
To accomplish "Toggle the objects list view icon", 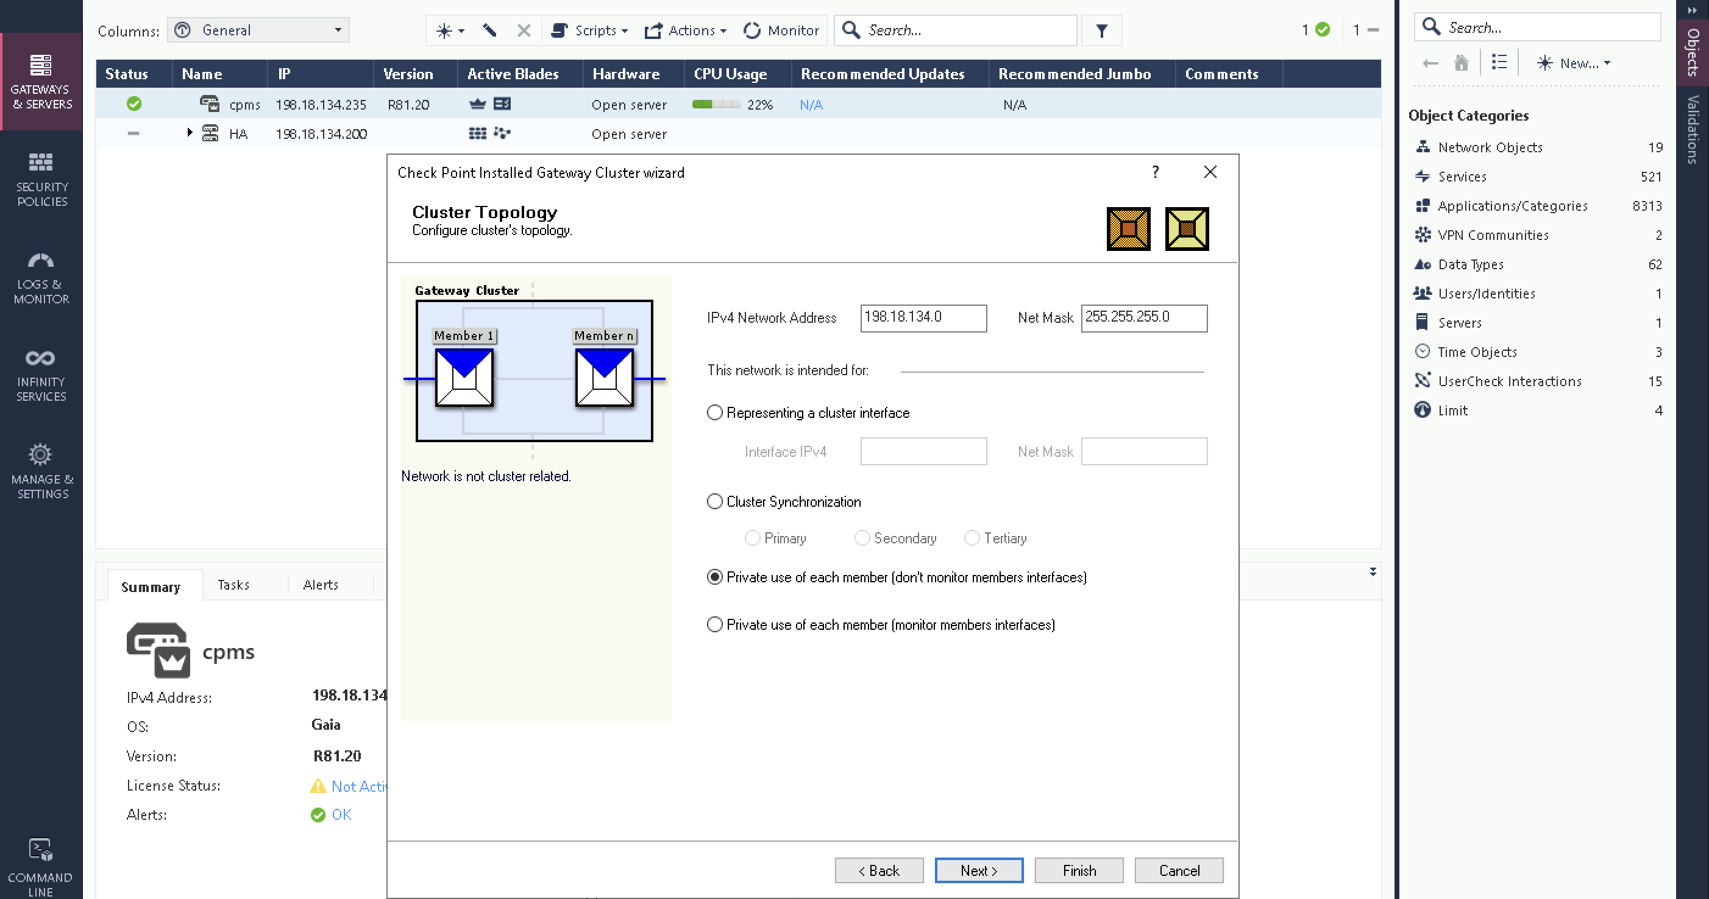I will click(1499, 63).
